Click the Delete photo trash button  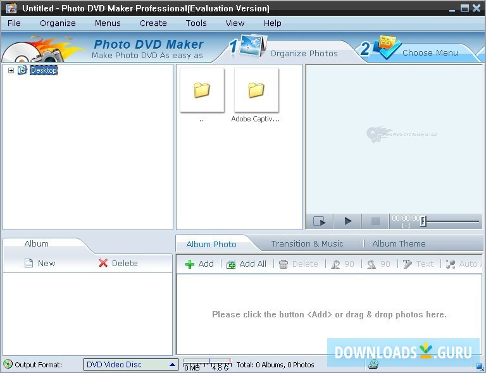pos(299,264)
